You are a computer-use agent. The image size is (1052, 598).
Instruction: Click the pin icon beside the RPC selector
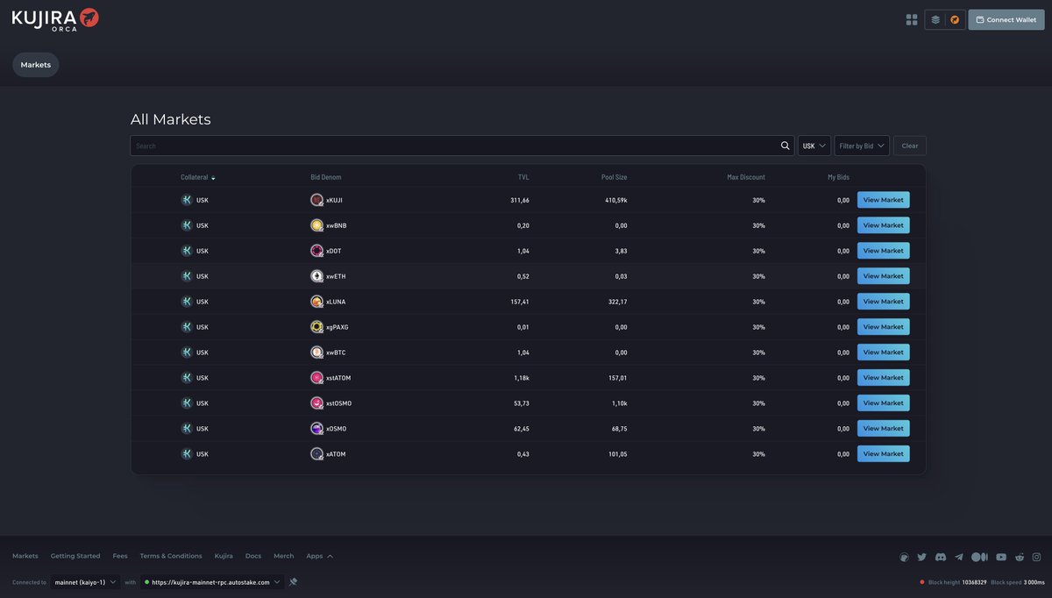click(x=294, y=581)
